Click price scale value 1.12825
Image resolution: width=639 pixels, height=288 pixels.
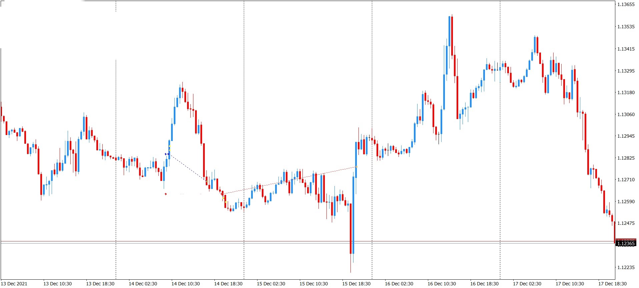pyautogui.click(x=626, y=158)
